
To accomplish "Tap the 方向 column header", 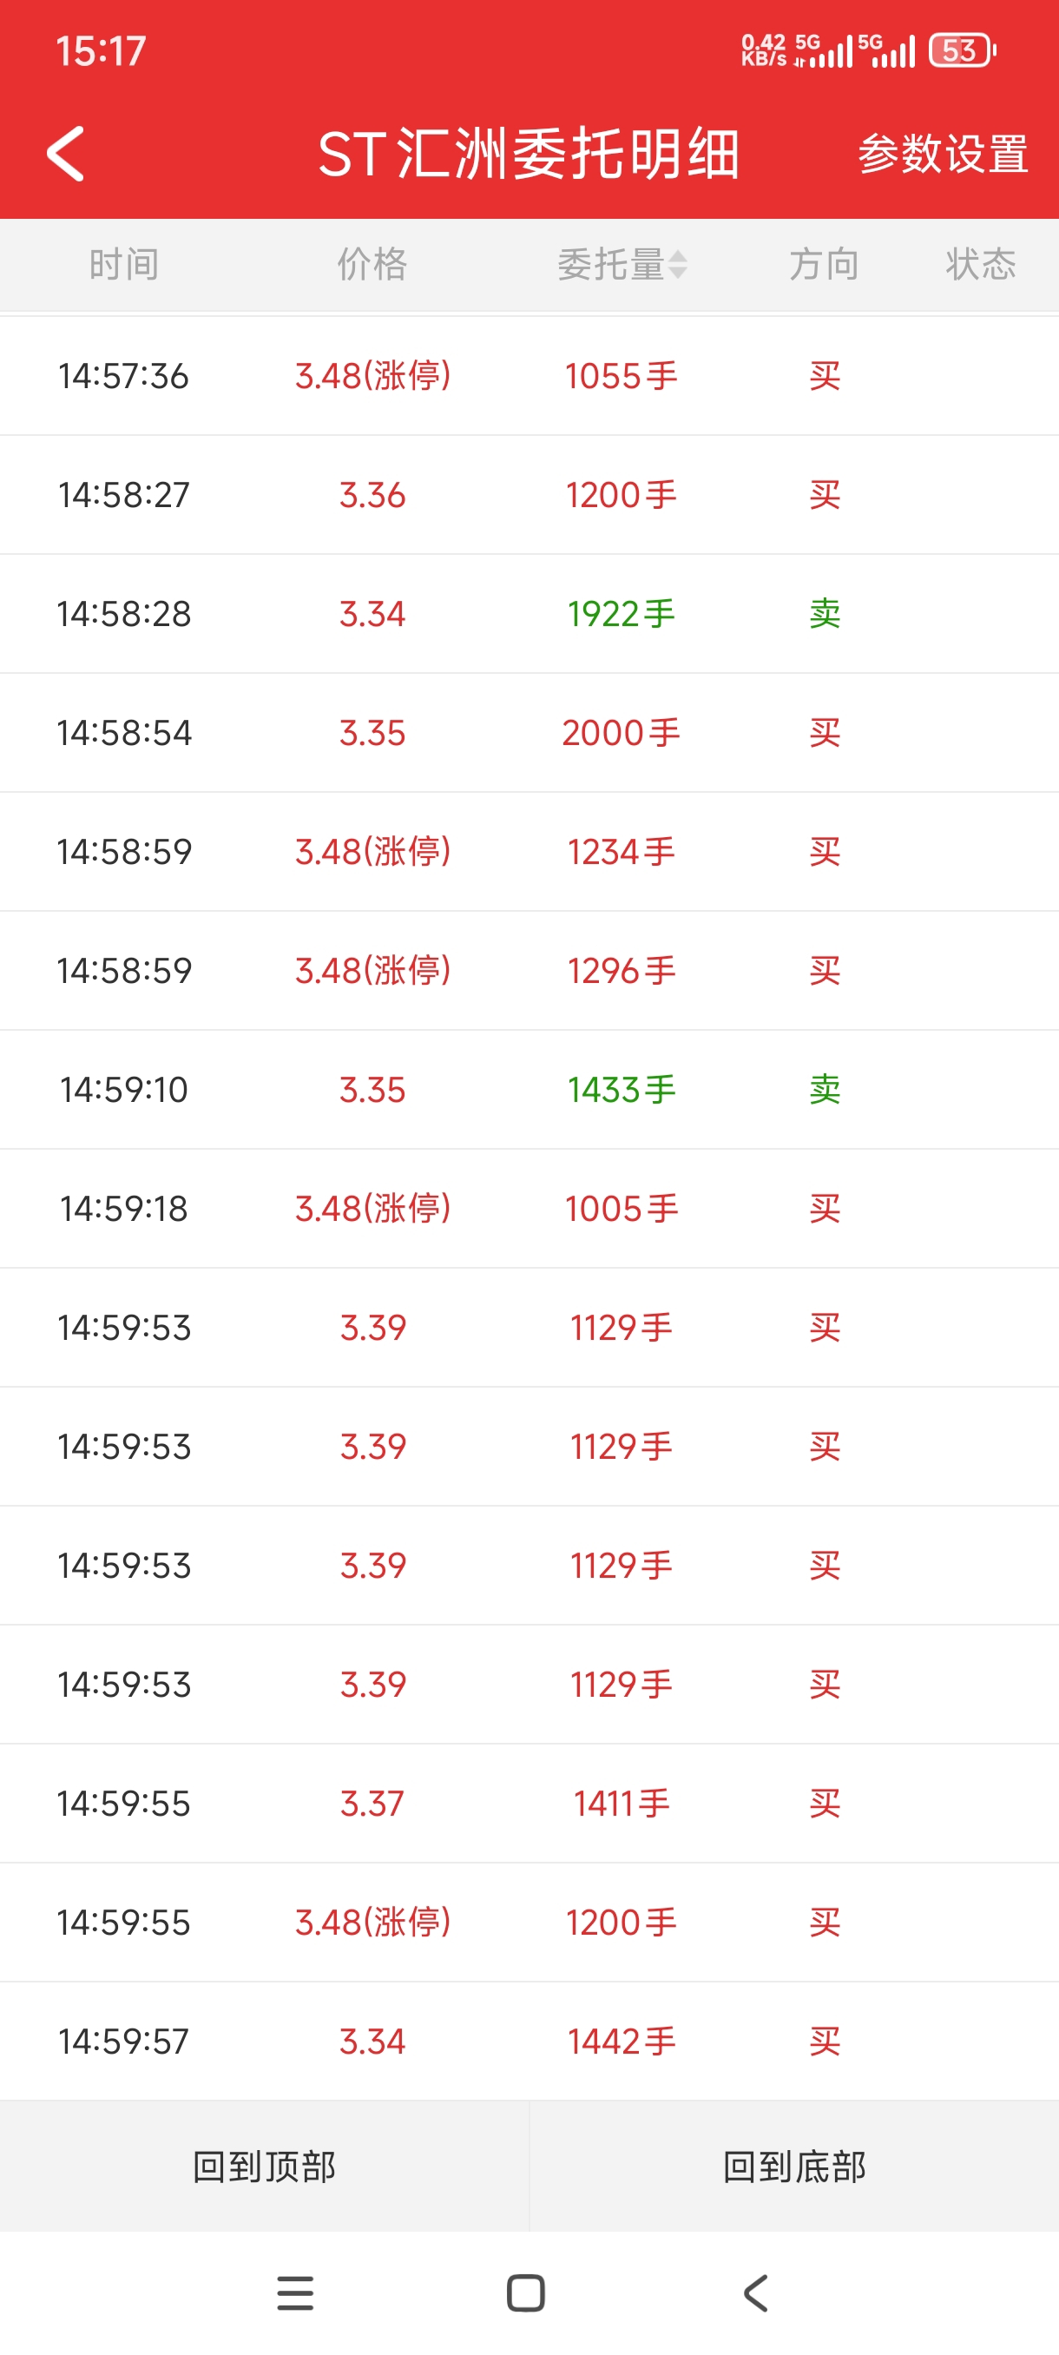I will pos(823,265).
